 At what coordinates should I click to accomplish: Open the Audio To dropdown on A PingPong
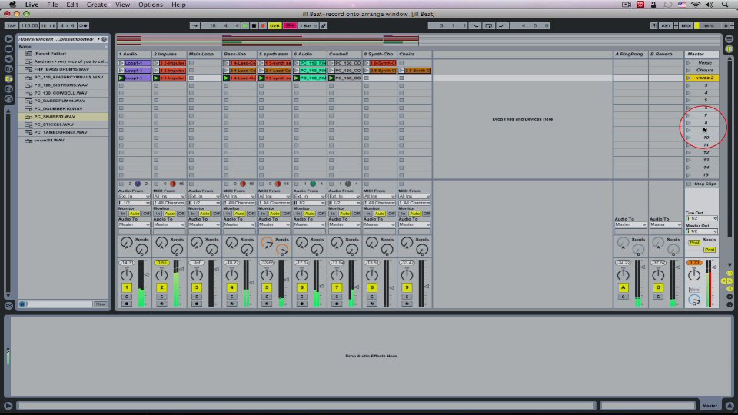pos(630,224)
